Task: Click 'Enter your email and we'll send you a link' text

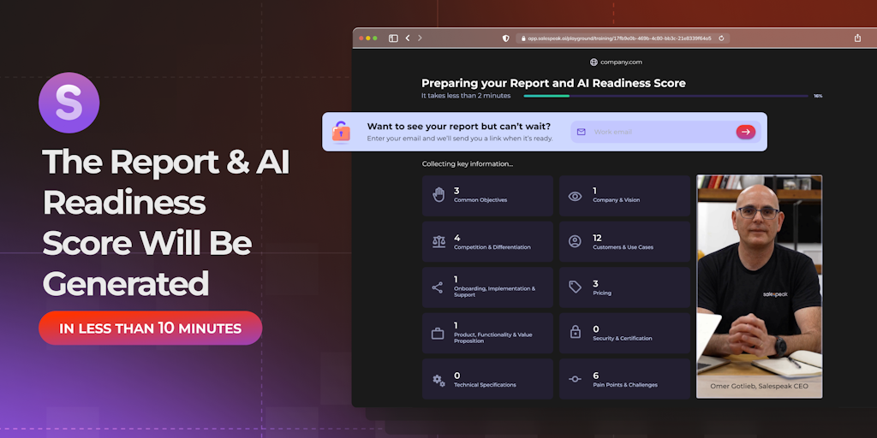Action: tap(460, 138)
